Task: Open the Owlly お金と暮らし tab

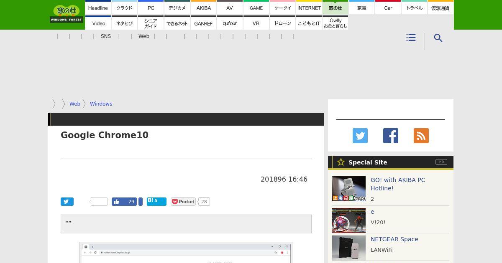Action: [336, 23]
